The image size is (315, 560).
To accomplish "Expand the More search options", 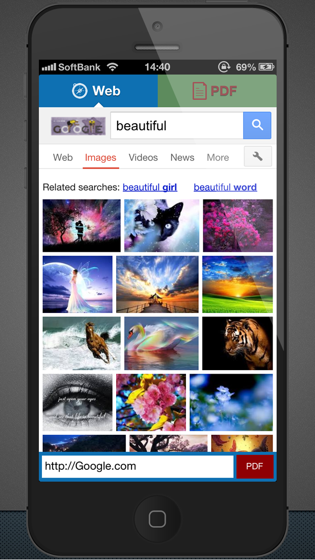I will point(218,158).
